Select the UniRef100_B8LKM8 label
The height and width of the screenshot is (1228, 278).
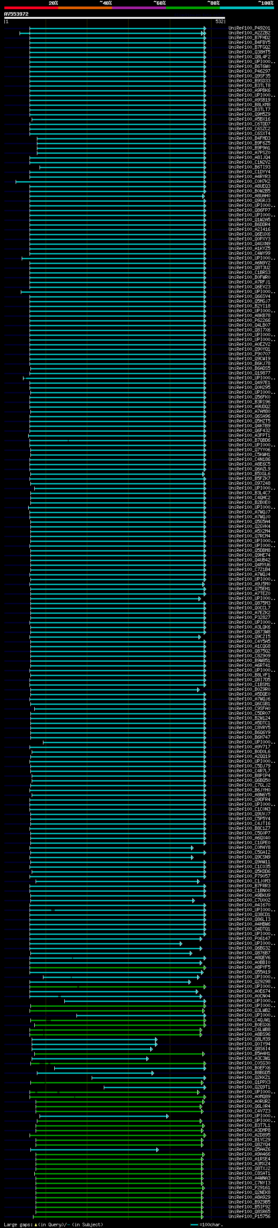[249, 105]
